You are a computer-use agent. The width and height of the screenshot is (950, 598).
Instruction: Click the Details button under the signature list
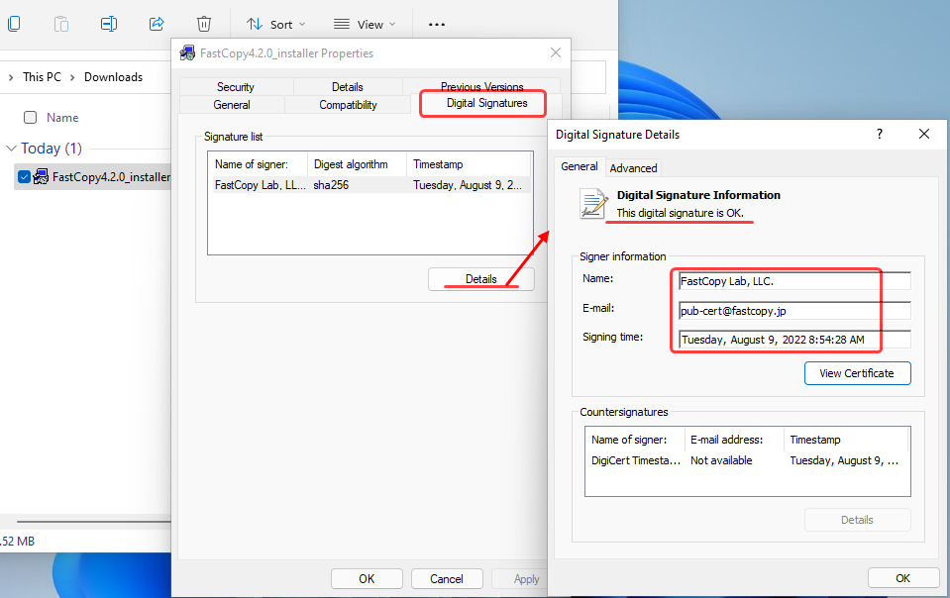coord(480,278)
